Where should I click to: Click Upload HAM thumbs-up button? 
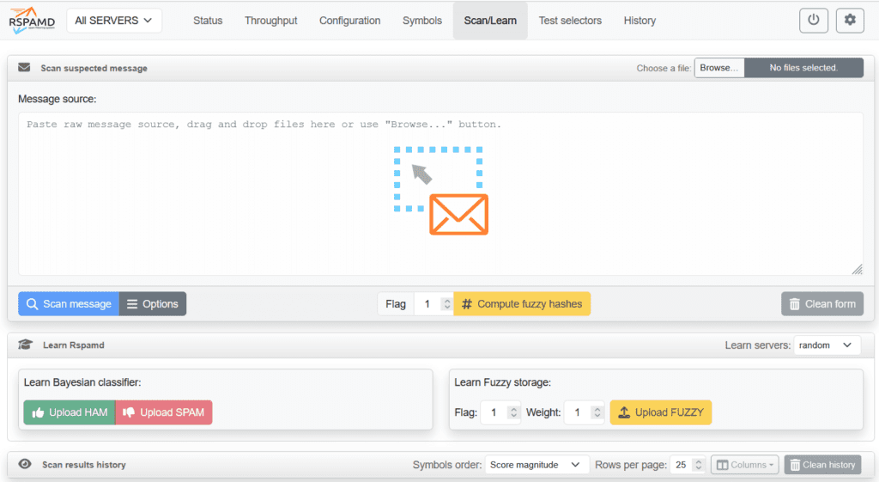[x=70, y=412]
